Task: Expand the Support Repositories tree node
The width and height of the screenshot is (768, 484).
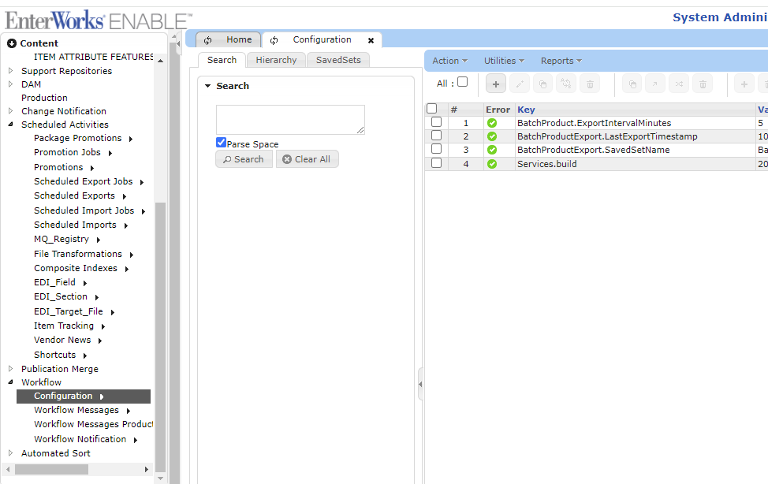Action: coord(11,70)
